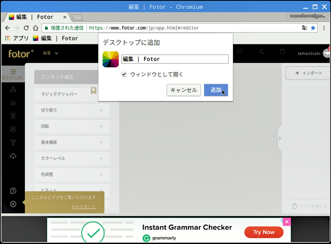Click the share icon in Fotor header
The image size is (331, 244).
(x=261, y=51)
